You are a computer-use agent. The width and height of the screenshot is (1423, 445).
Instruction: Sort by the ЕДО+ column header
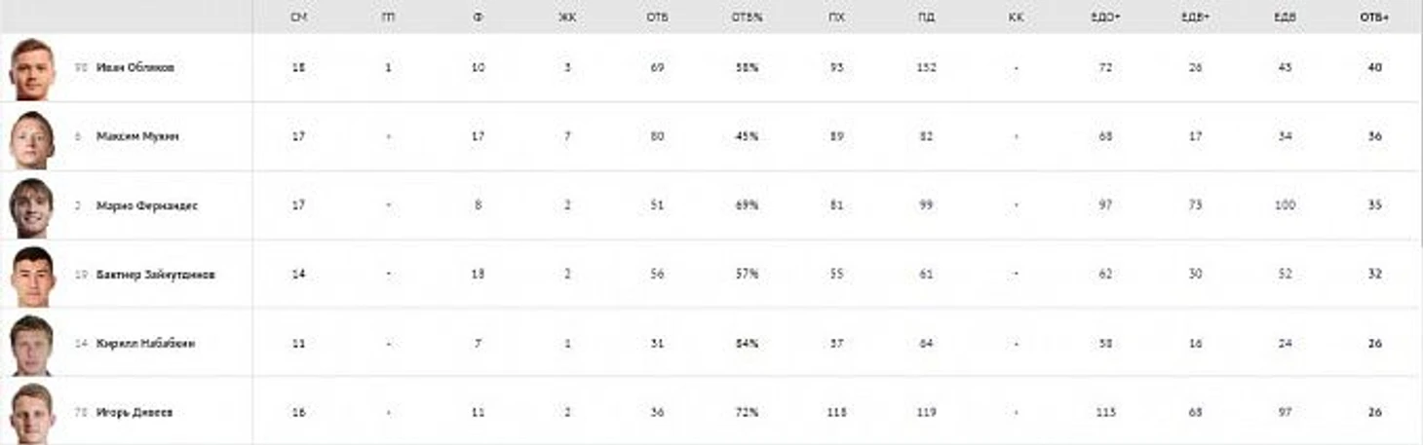tap(1105, 18)
